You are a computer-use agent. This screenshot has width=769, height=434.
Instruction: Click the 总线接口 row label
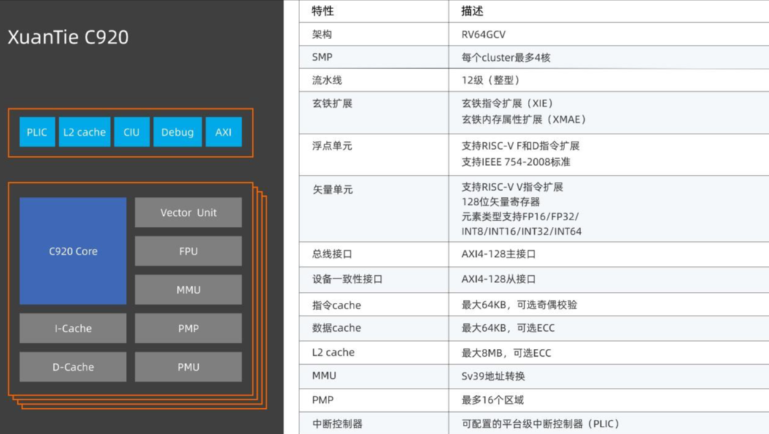coord(332,254)
